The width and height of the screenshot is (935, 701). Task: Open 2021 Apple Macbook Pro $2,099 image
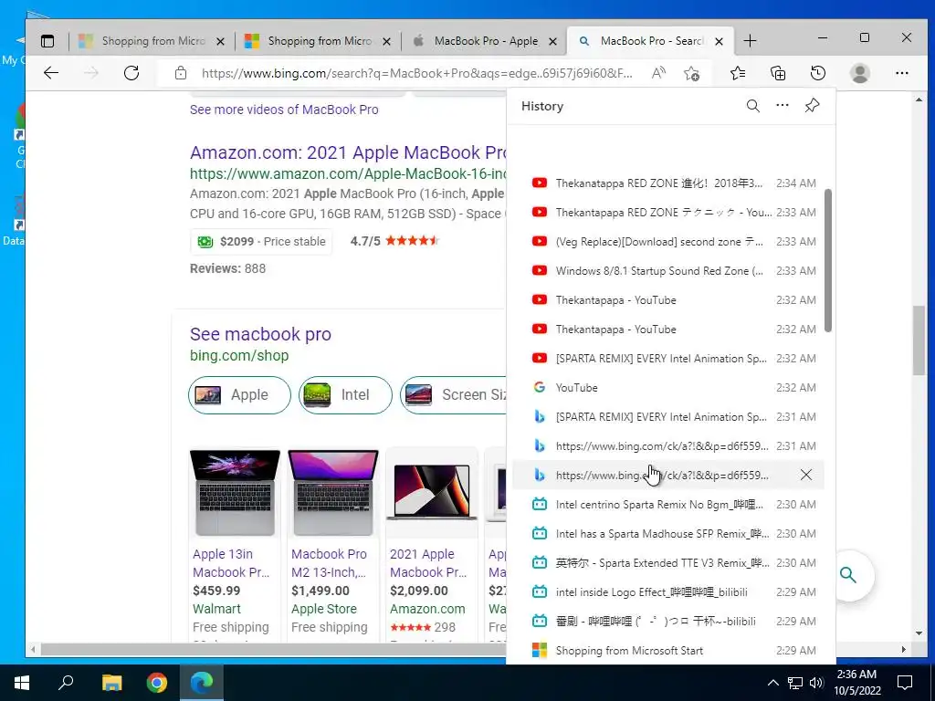pyautogui.click(x=432, y=493)
